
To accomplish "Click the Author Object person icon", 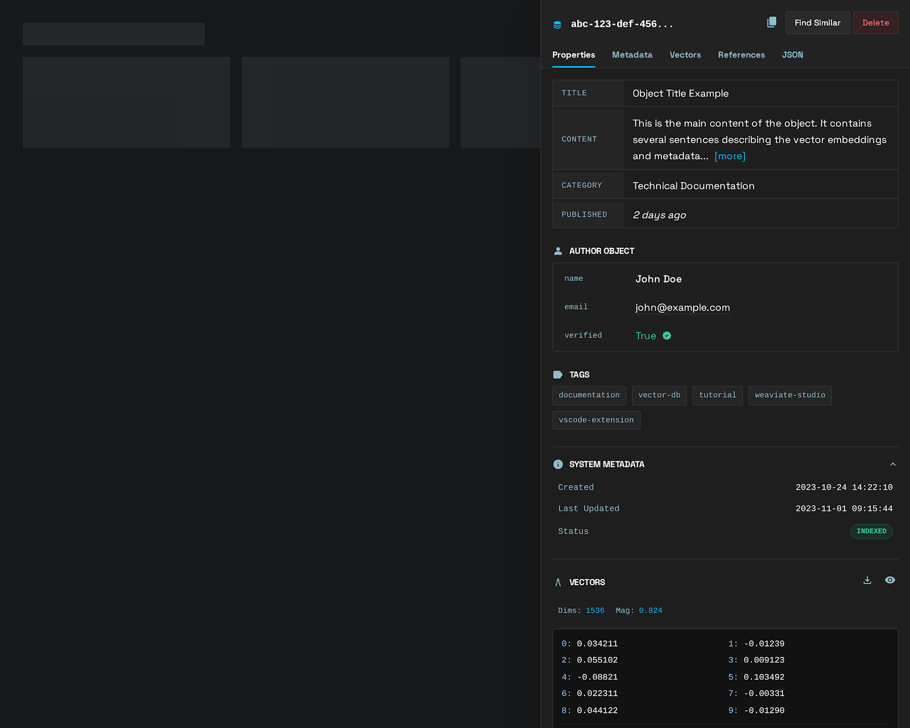I will click(x=558, y=251).
